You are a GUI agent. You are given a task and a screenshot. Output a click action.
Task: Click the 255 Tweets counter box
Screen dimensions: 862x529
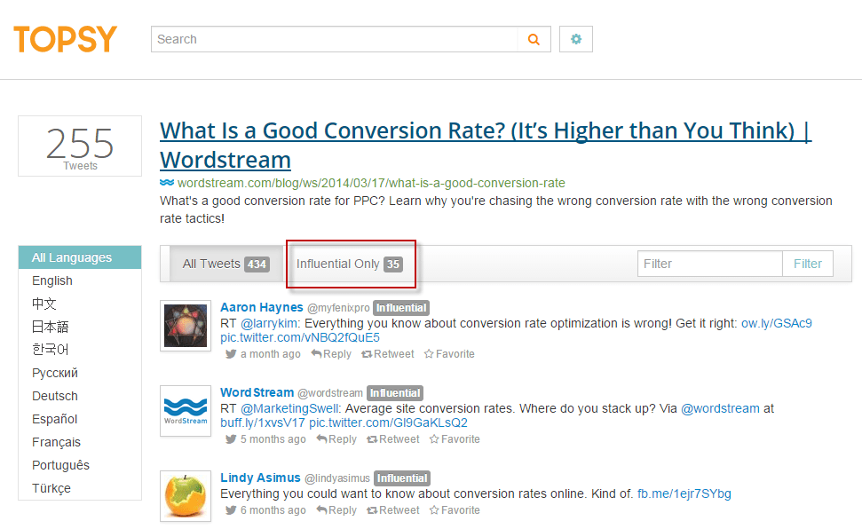[x=80, y=146]
